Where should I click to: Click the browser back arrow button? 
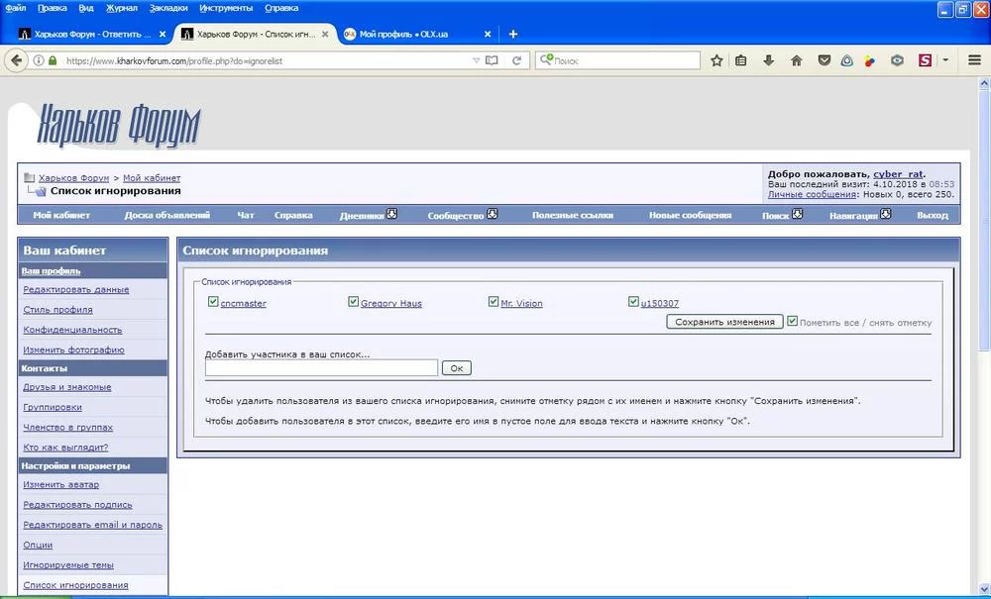[16, 60]
